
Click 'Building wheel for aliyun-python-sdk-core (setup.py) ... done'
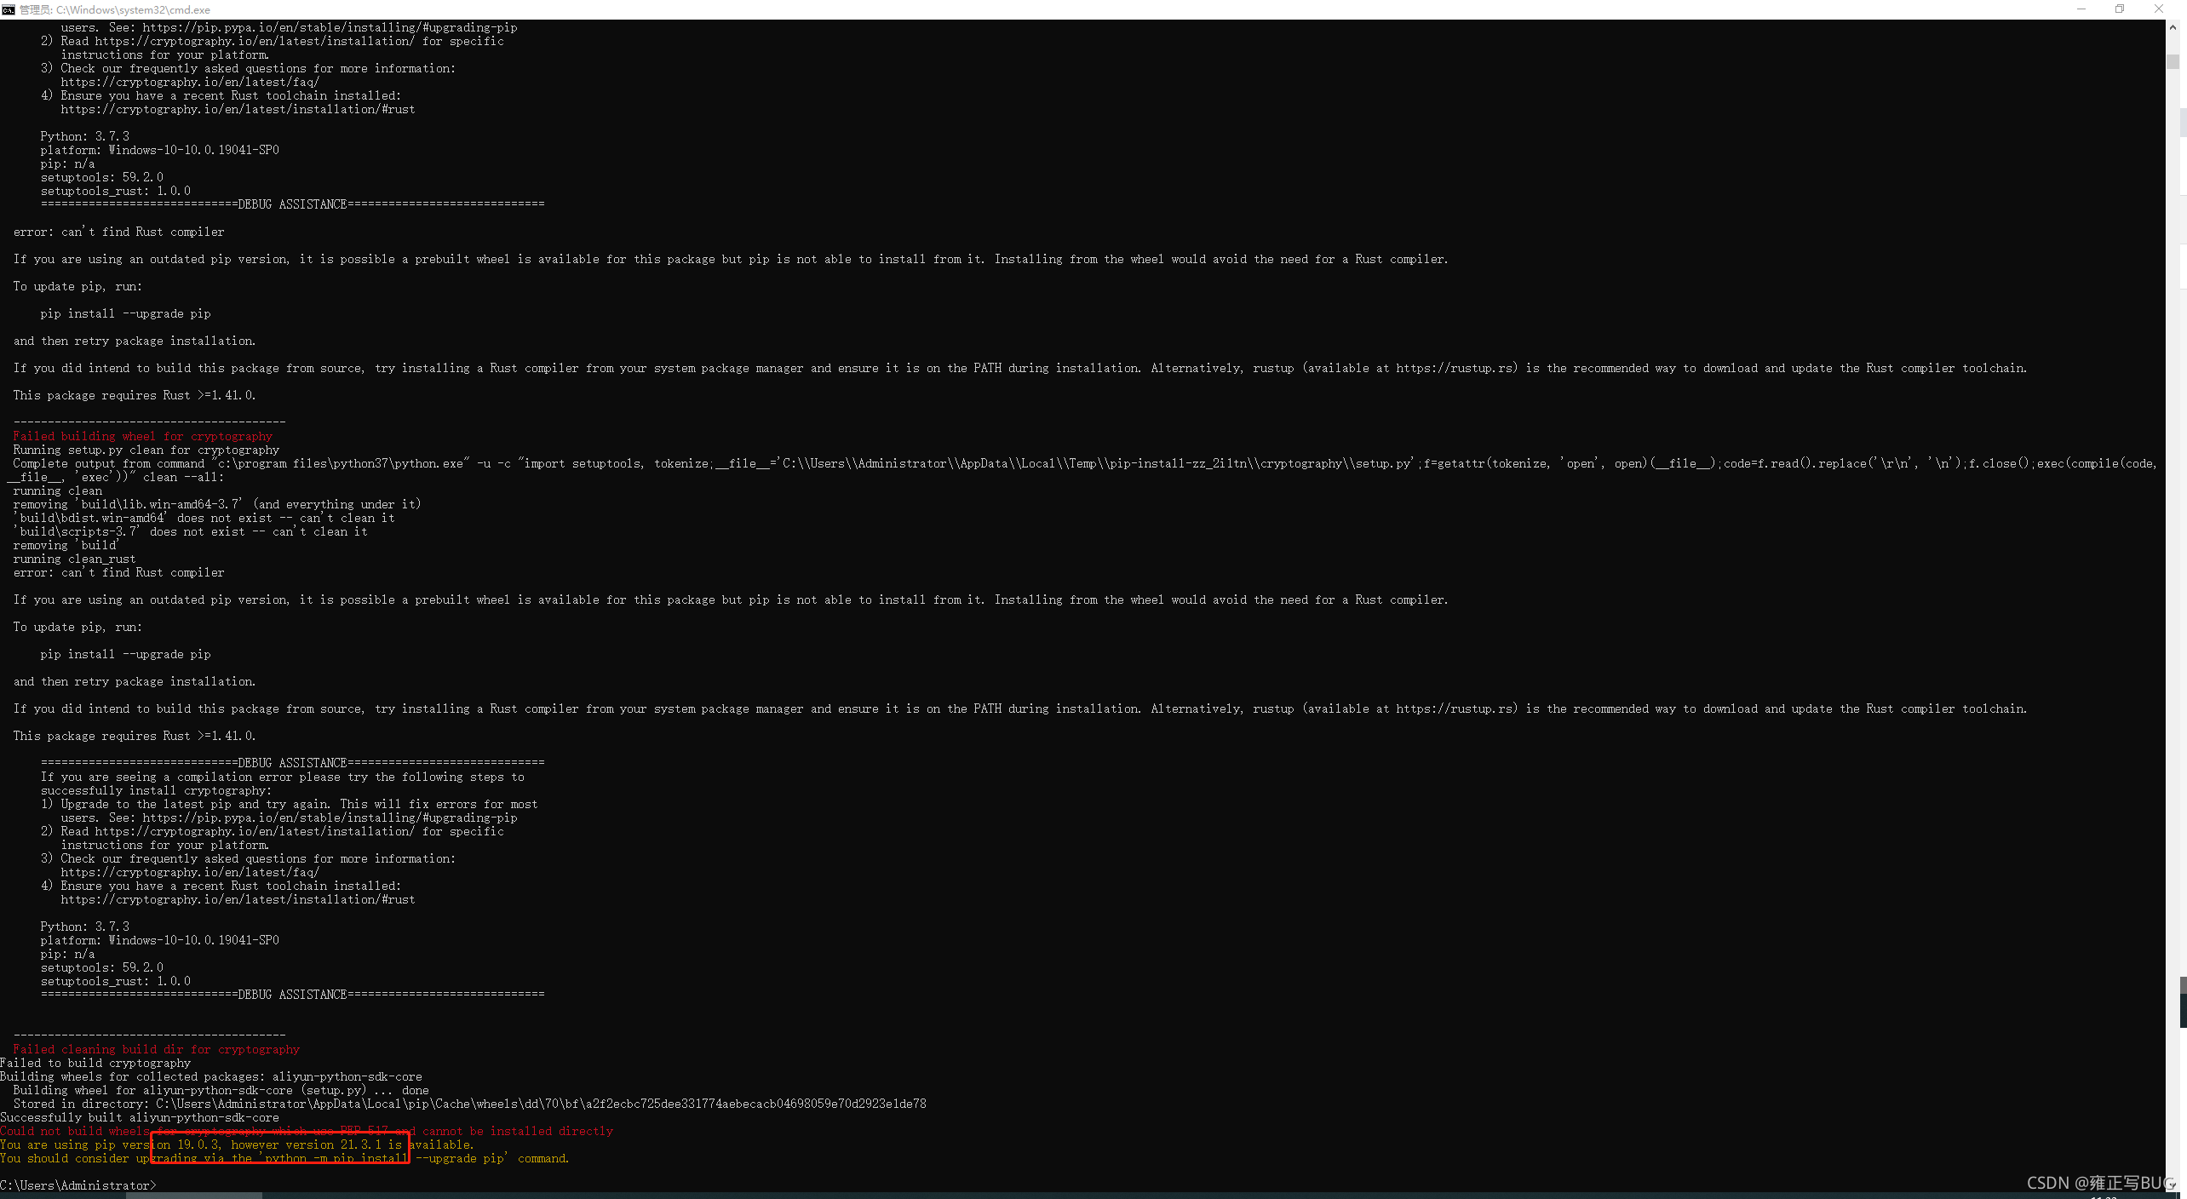[x=221, y=1090]
